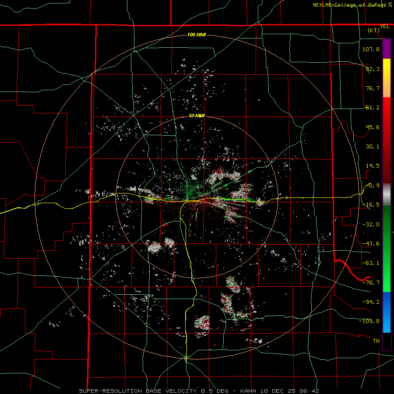Click the 50 NMI range ring label
This screenshot has height=394, width=394.
[x=197, y=116]
